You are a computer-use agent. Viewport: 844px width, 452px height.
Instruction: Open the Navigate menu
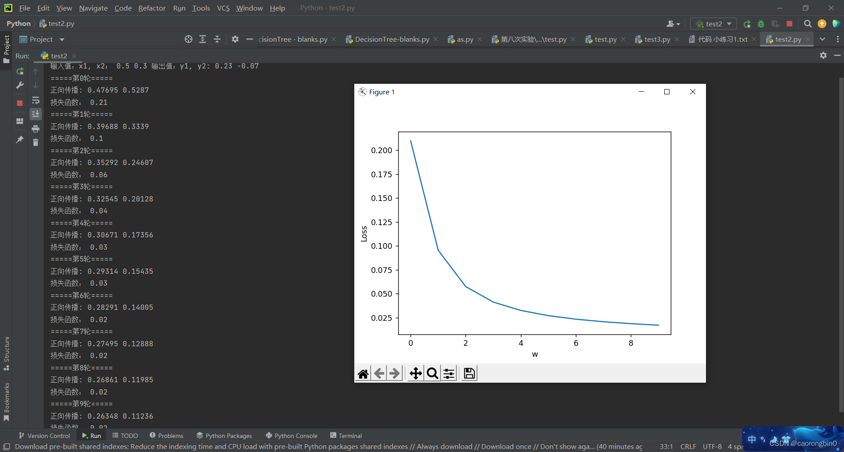coord(93,8)
